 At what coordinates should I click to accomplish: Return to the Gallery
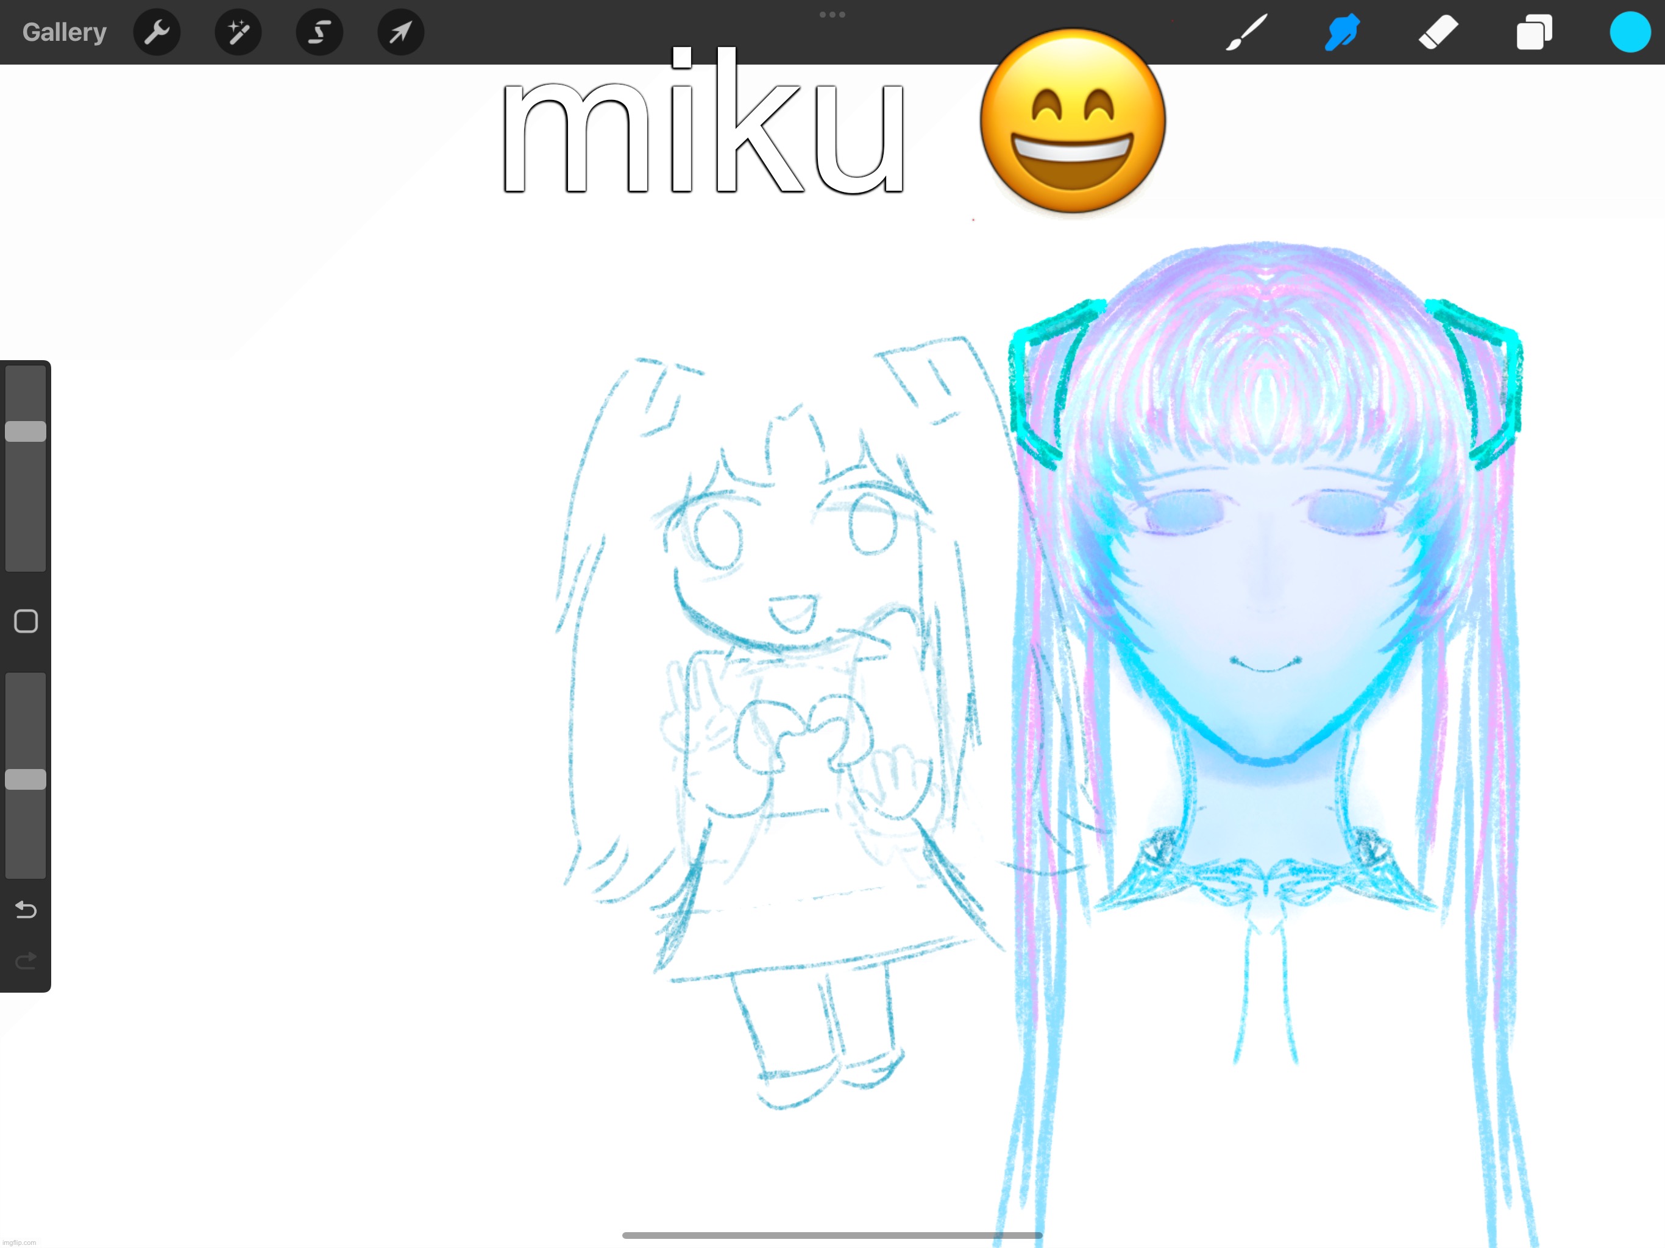tap(64, 32)
